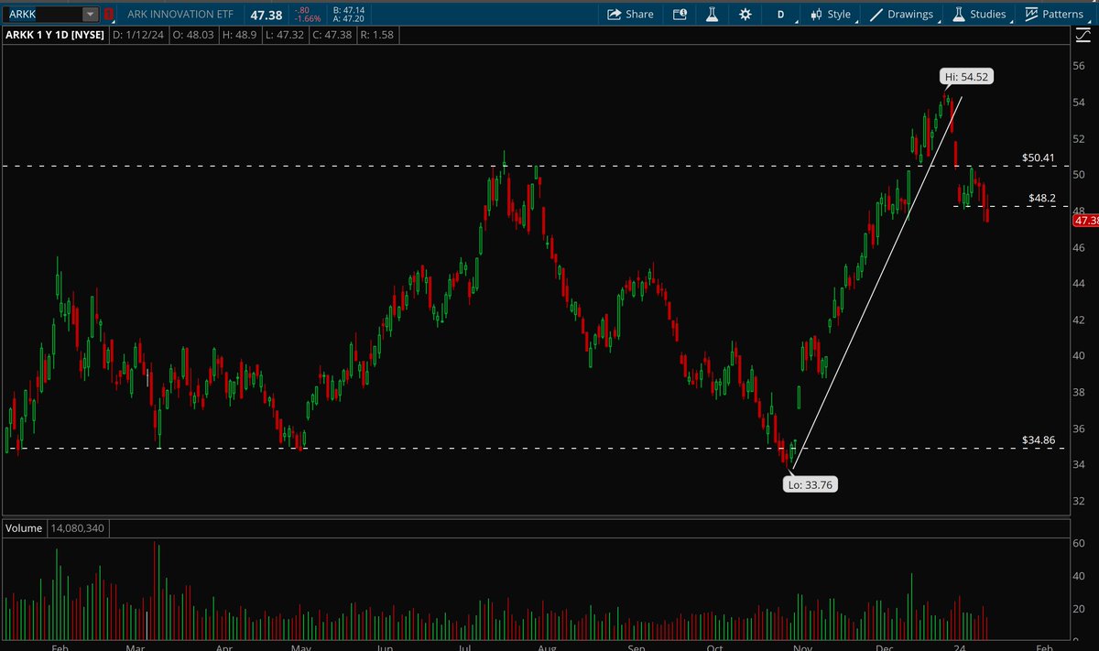Open the symbol selector dropdown arrow
This screenshot has height=651, width=1099.
pyautogui.click(x=90, y=14)
